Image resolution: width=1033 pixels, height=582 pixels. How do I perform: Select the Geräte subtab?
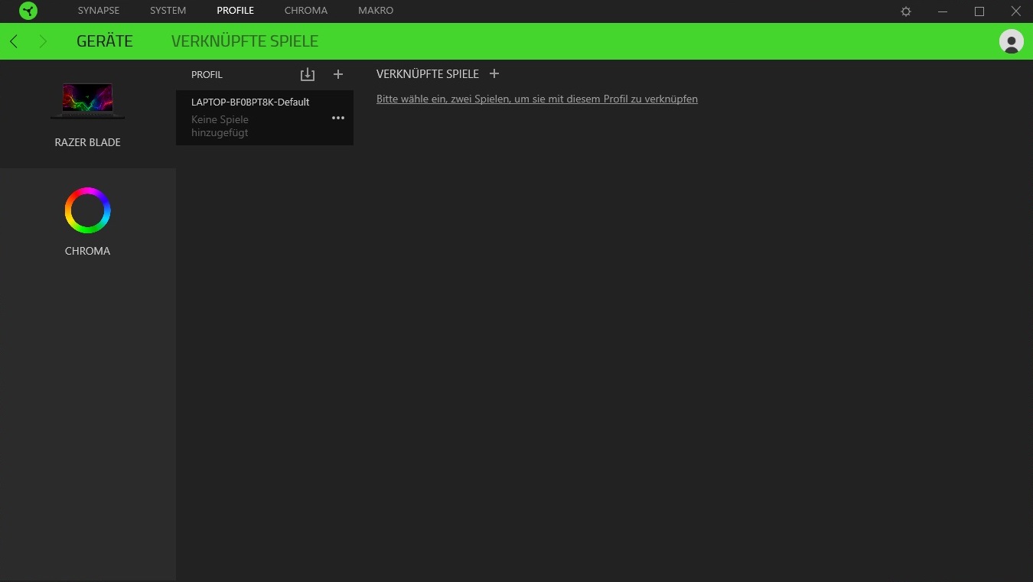[105, 41]
